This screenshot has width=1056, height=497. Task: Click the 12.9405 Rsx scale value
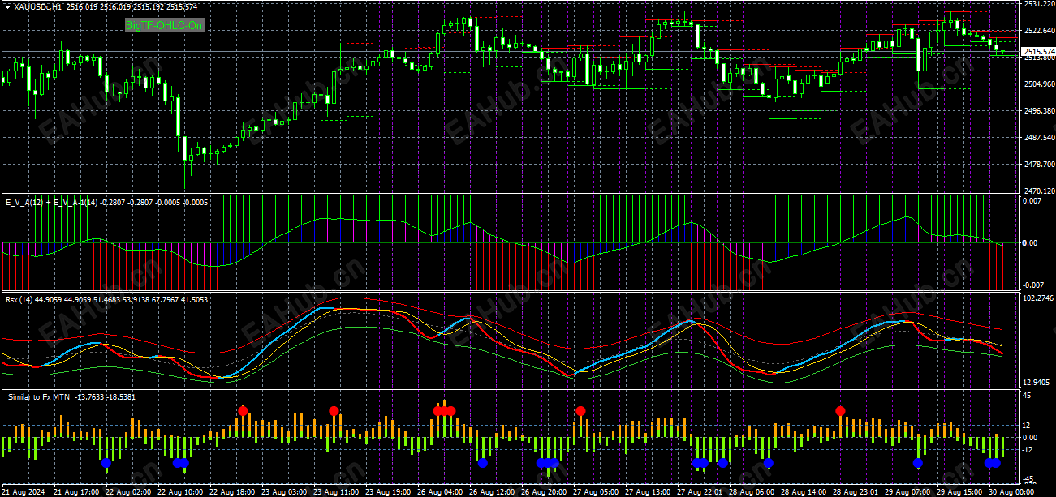tap(1037, 382)
